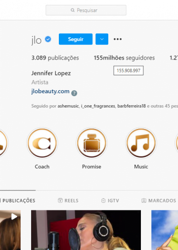The width and height of the screenshot is (178, 250).
Task: Open the jlobeauty.com link
Action: click(x=50, y=91)
